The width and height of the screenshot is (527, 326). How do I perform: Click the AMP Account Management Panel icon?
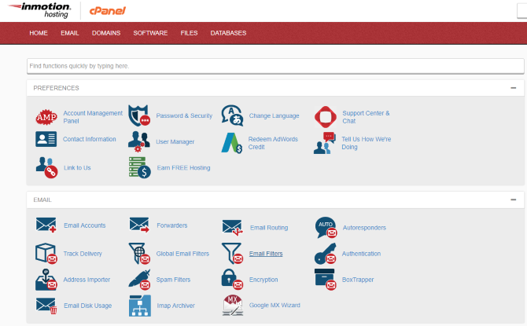(46, 117)
